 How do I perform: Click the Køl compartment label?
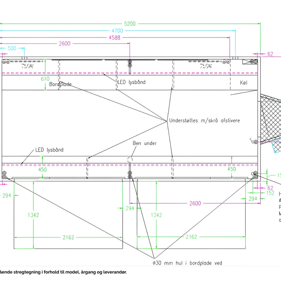(244, 83)
